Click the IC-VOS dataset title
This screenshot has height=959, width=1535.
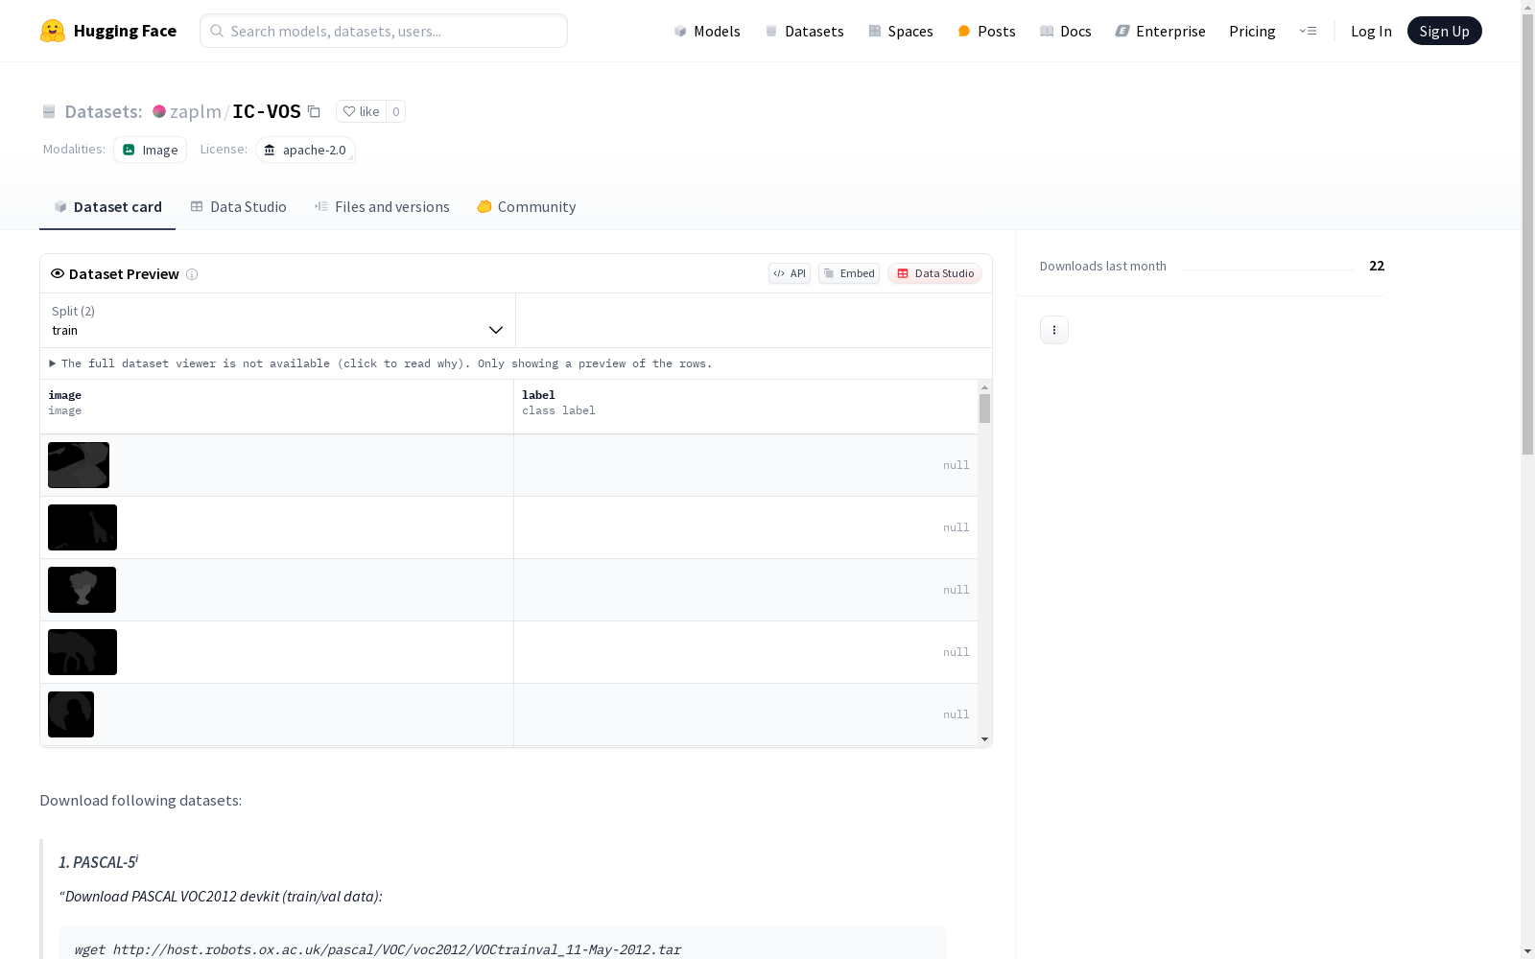coord(267,111)
